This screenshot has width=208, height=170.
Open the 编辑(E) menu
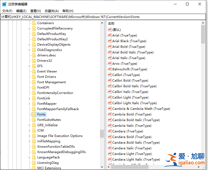click(x=21, y=11)
